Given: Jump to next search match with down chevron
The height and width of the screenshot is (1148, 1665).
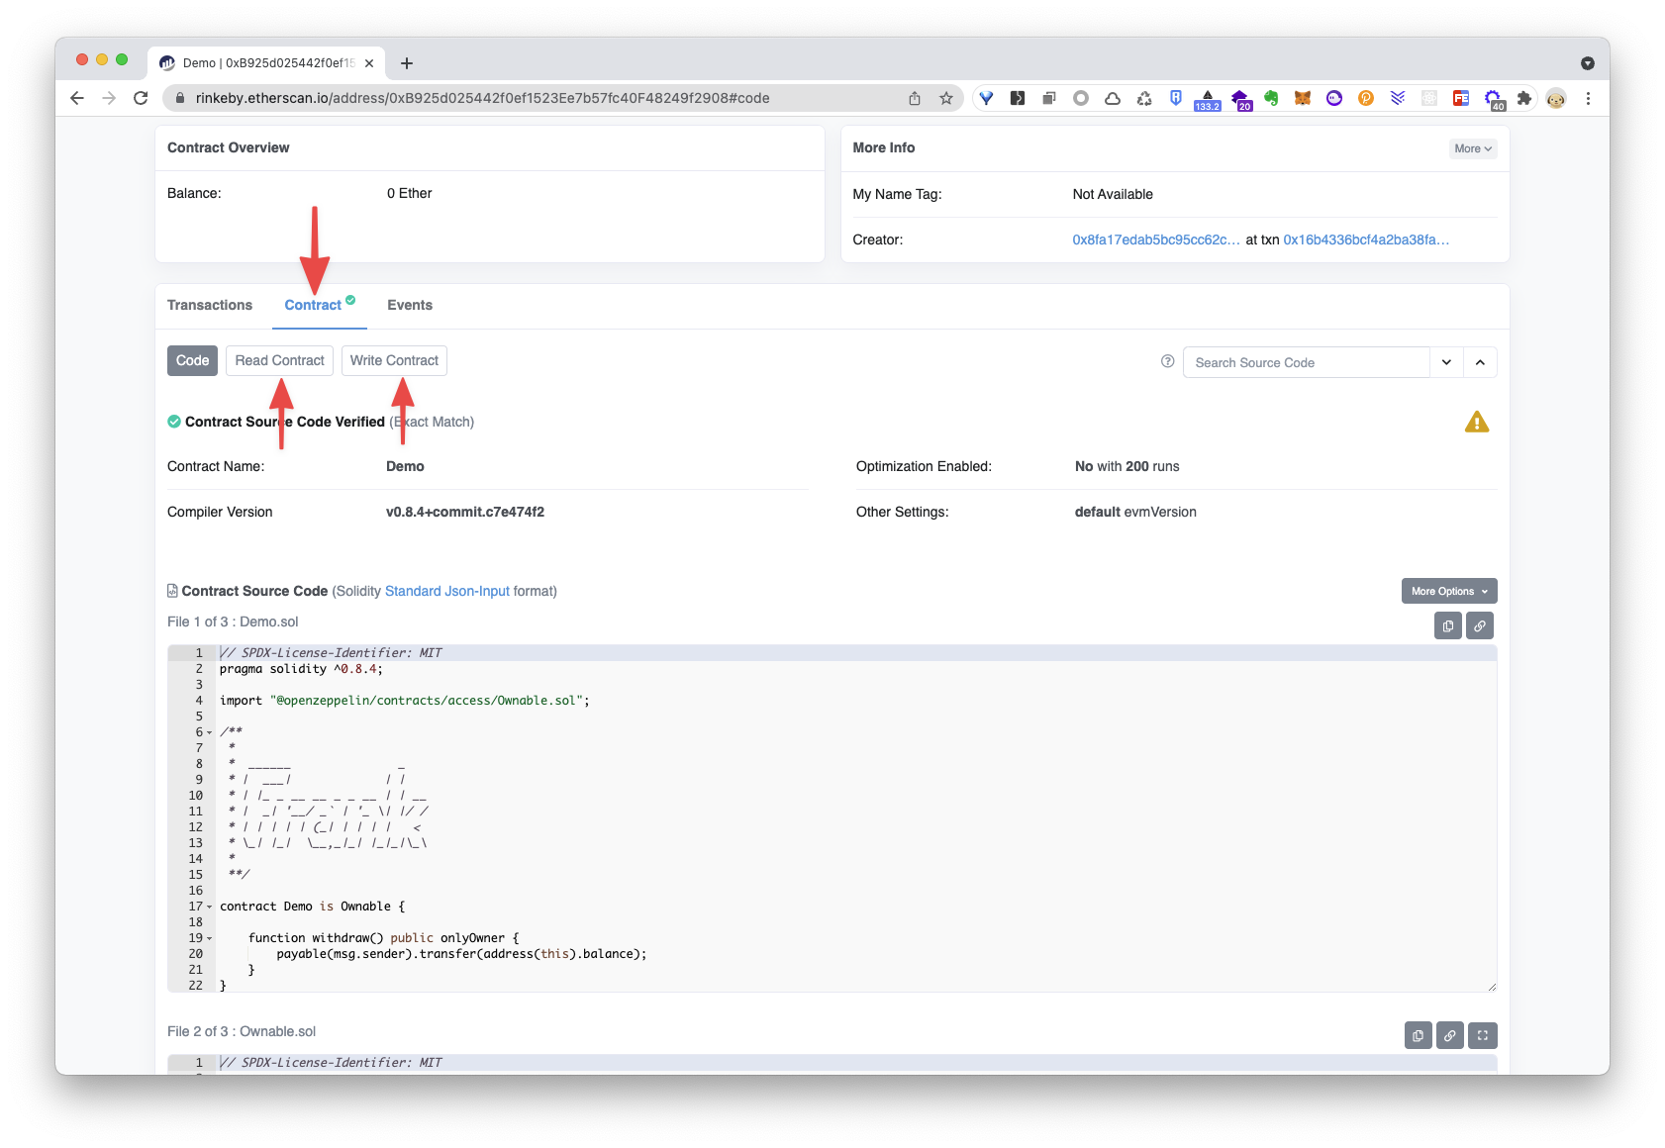Looking at the screenshot, I should (1446, 362).
